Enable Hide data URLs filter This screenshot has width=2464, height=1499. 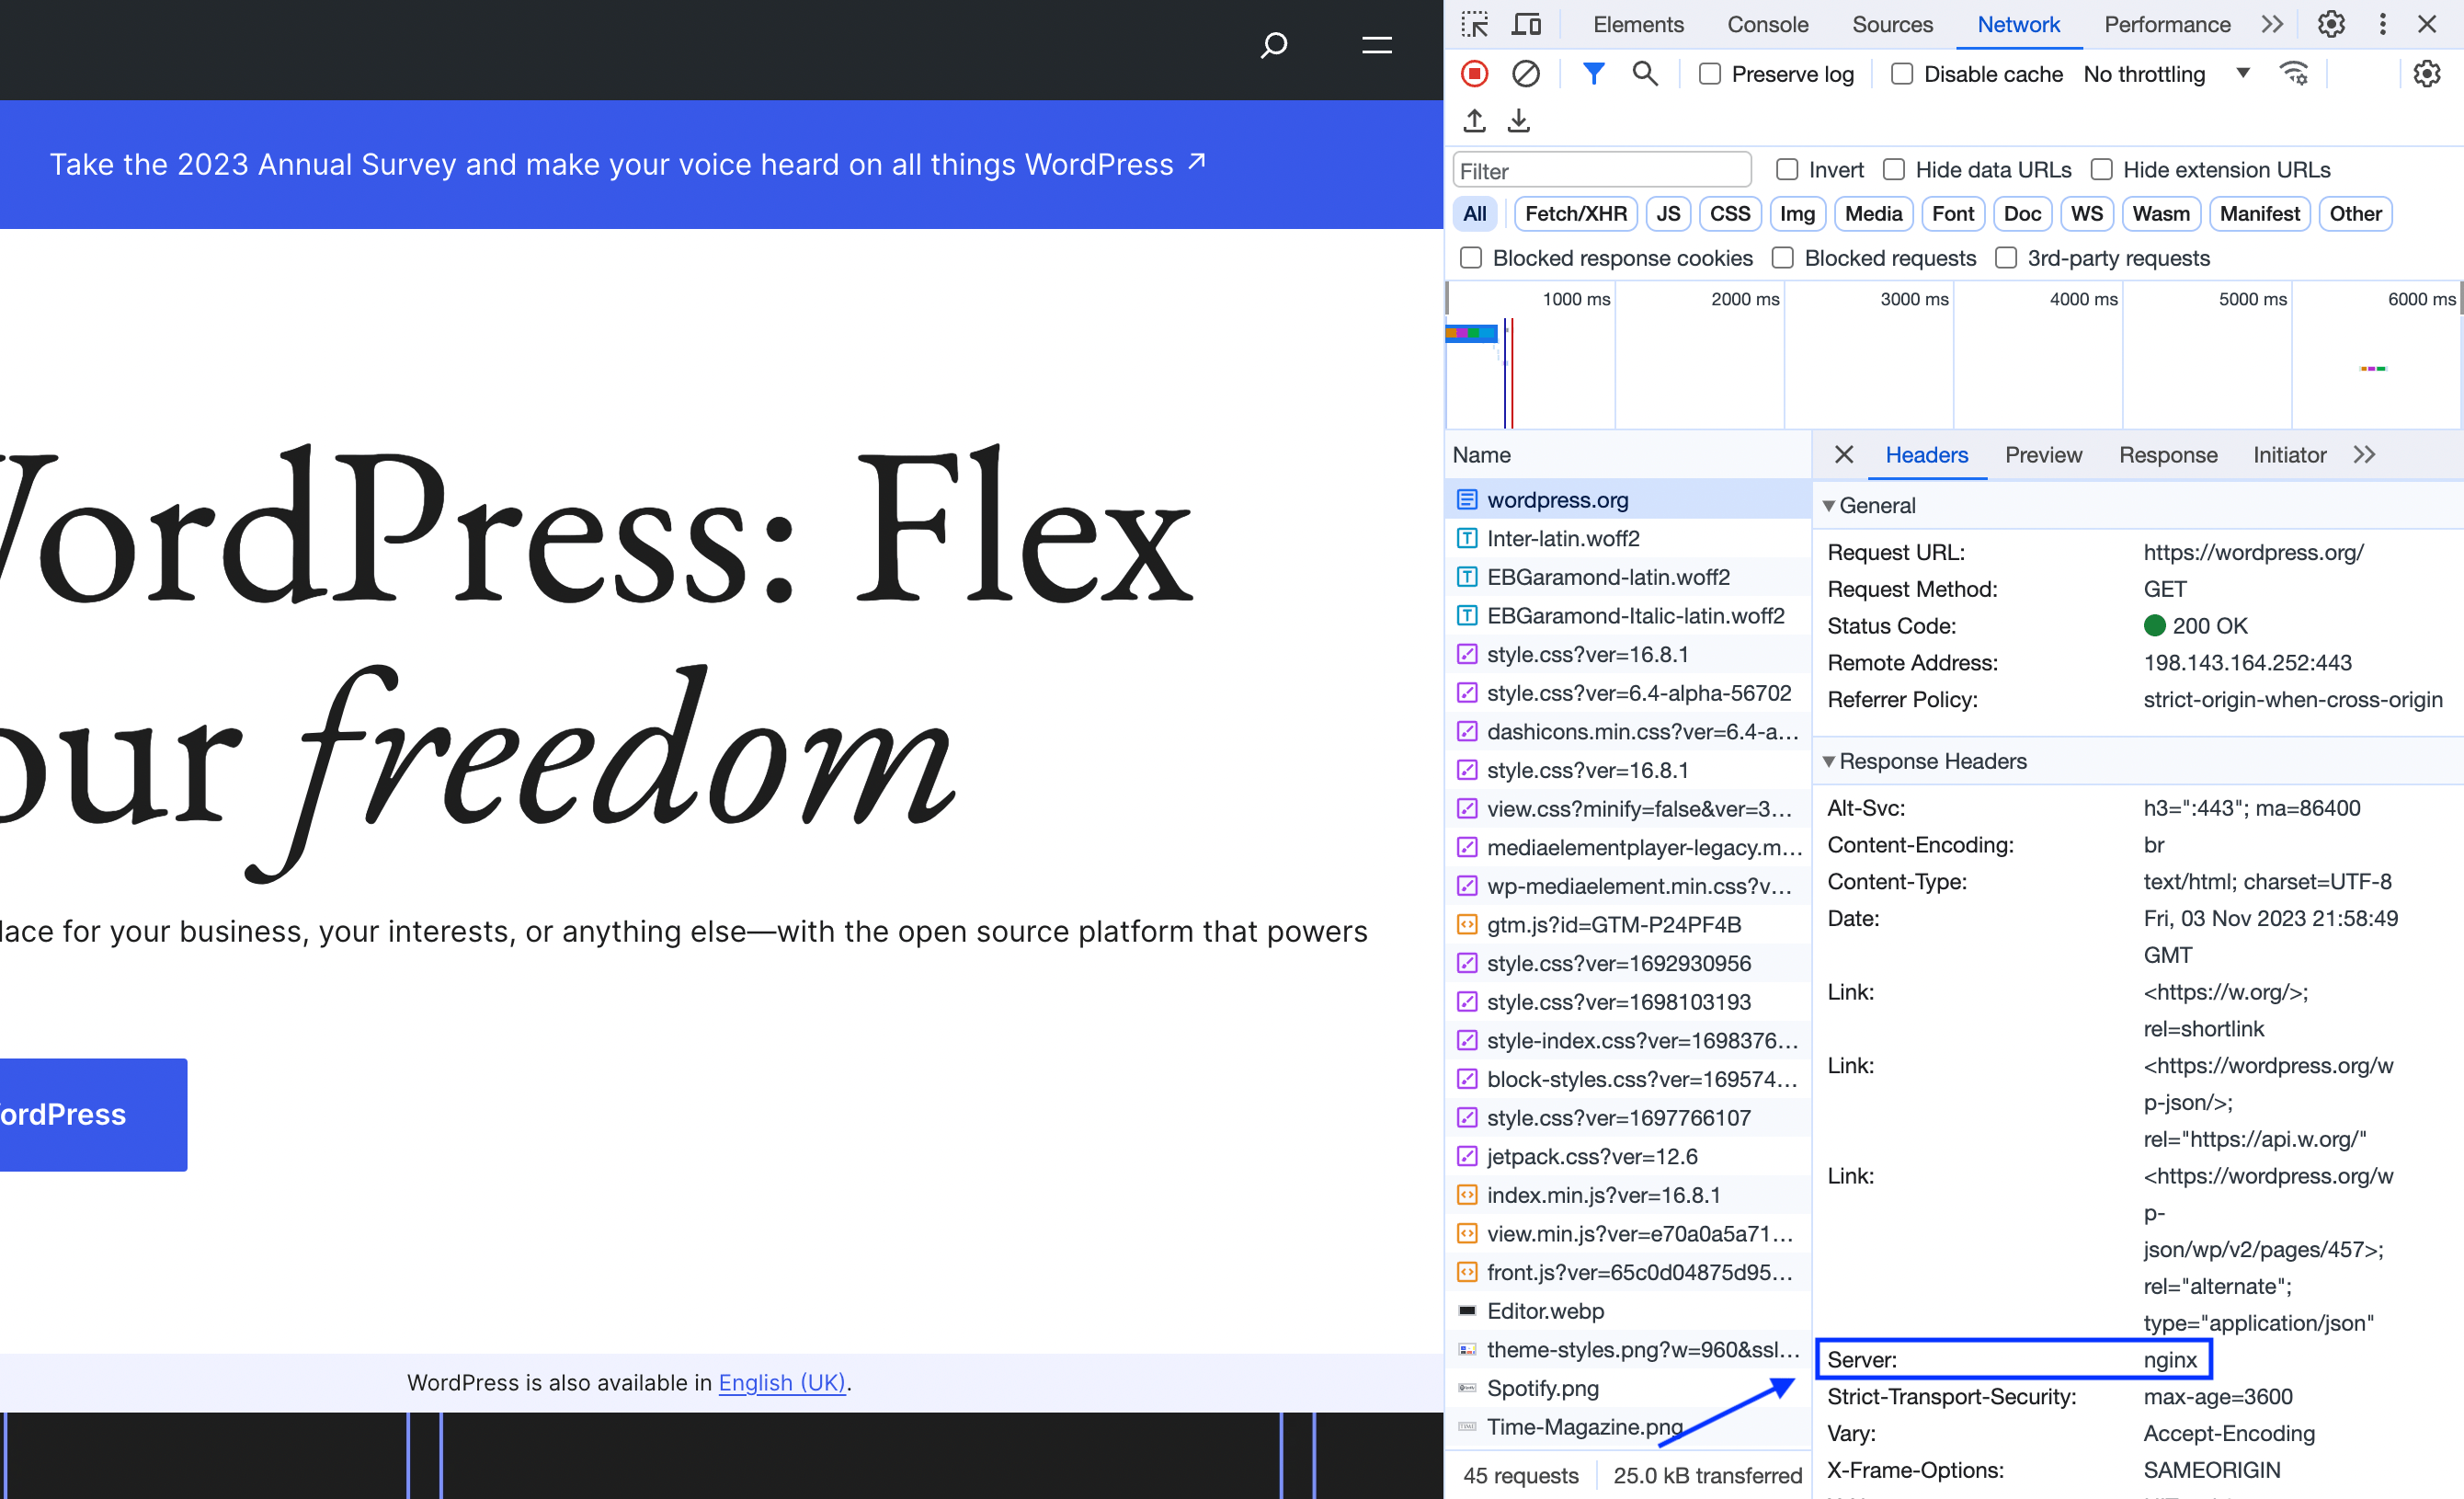1893,169
